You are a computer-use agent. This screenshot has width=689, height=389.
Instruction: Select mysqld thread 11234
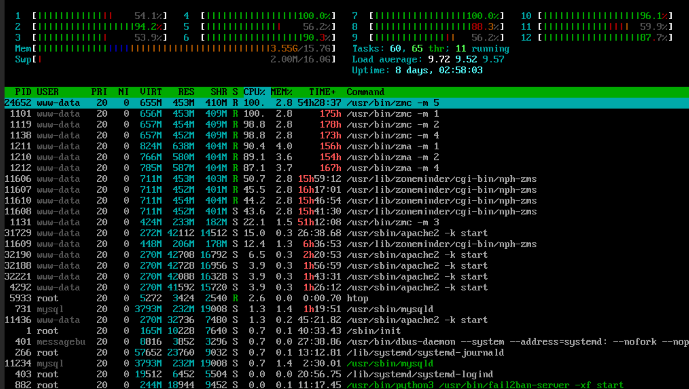pos(346,363)
